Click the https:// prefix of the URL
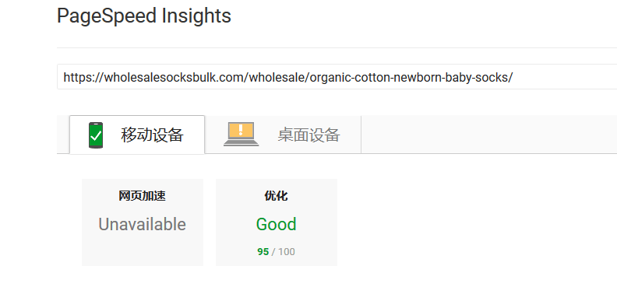Viewport: 617px width, 287px height. point(81,77)
